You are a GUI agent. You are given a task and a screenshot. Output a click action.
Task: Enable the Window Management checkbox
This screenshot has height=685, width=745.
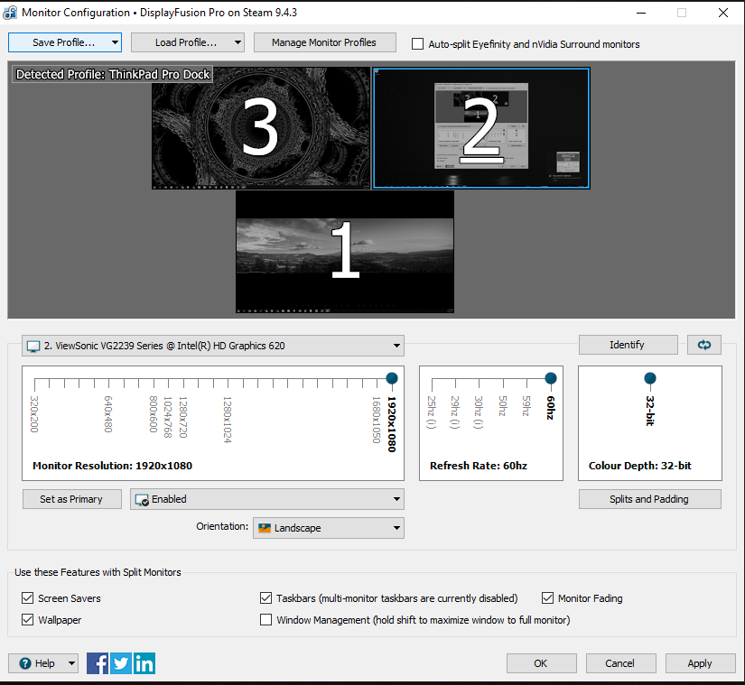click(x=266, y=619)
